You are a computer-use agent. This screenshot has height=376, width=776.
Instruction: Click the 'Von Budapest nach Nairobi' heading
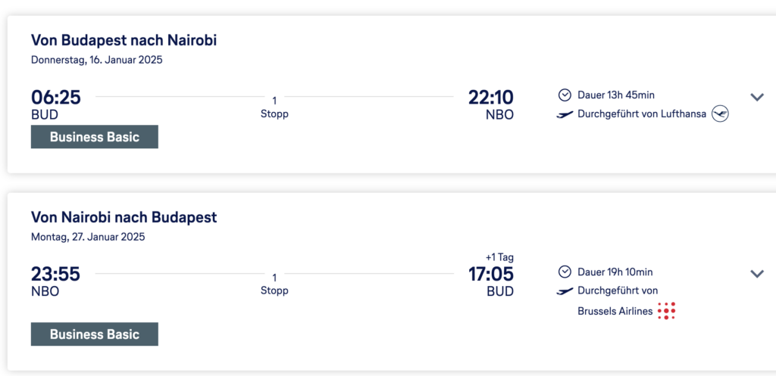pos(124,41)
